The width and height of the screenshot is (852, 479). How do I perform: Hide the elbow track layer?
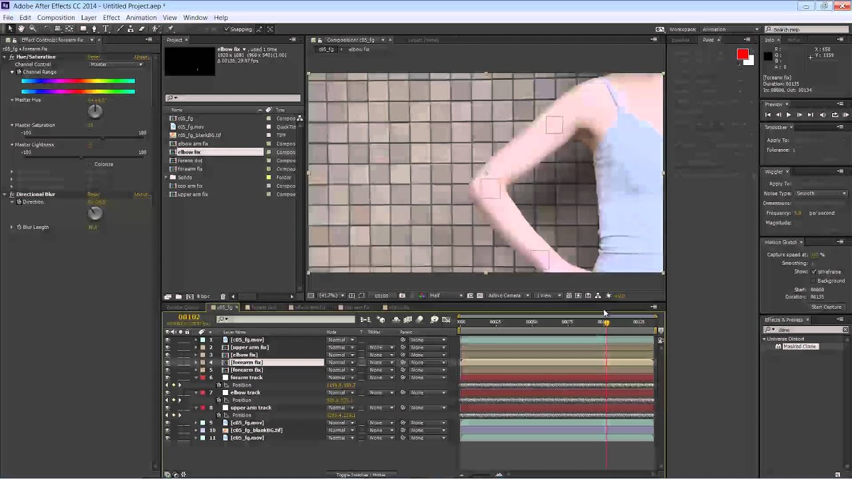(167, 393)
